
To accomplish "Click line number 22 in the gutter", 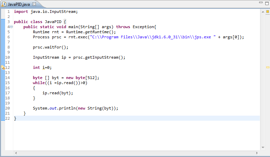I will 7,118.
